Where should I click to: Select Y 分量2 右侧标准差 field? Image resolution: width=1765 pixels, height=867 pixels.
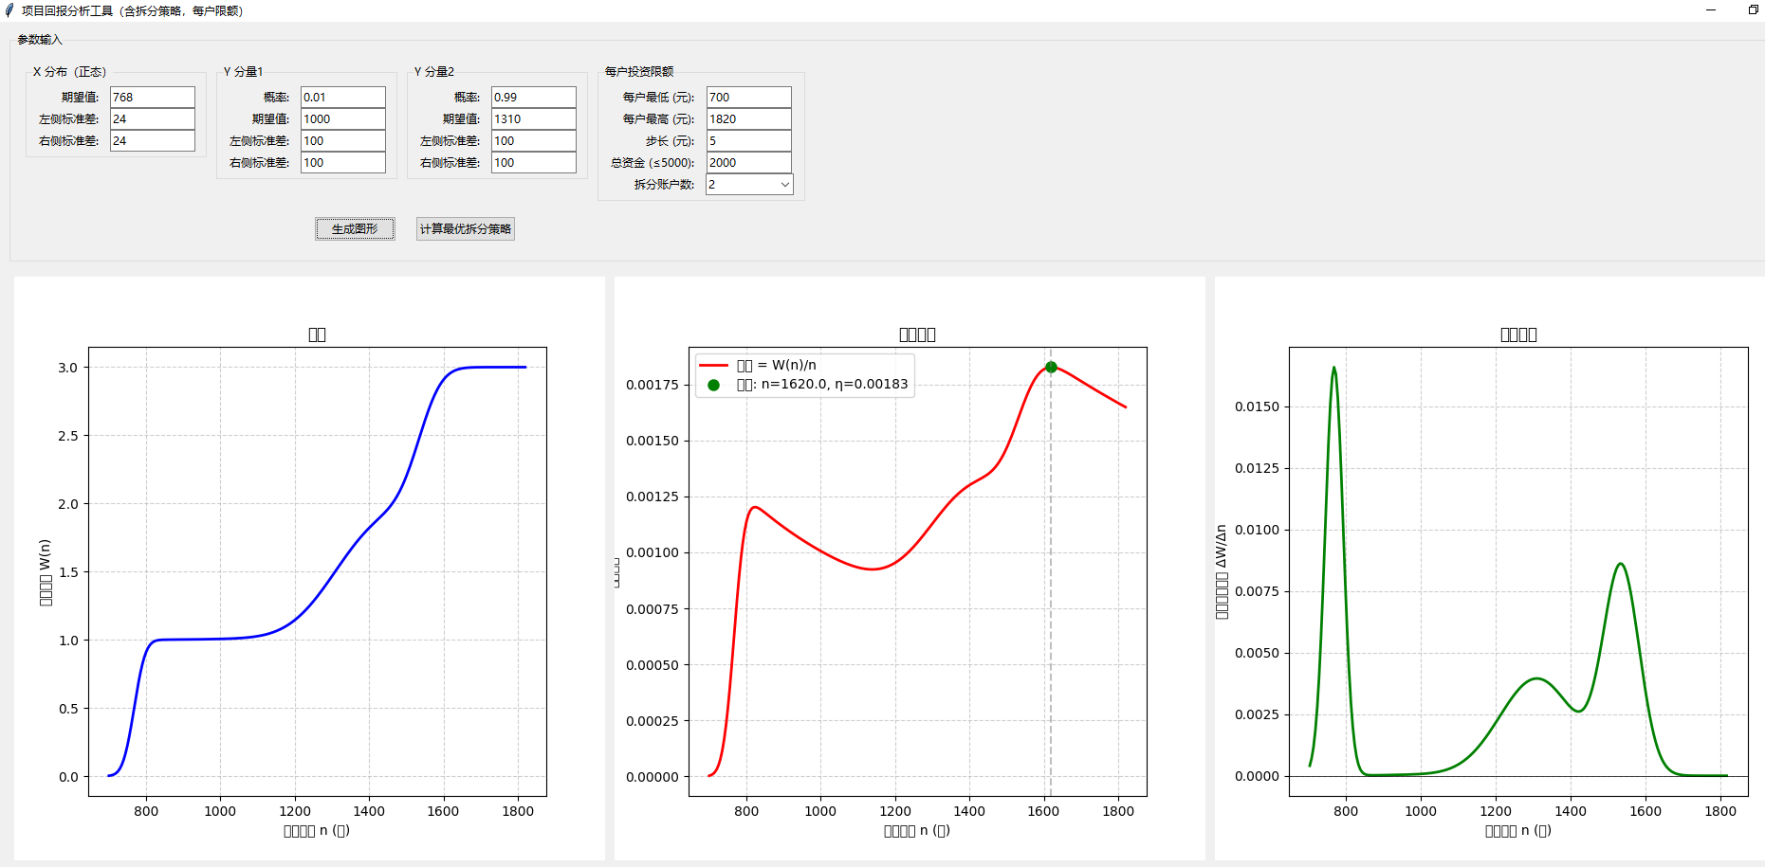[x=533, y=163]
